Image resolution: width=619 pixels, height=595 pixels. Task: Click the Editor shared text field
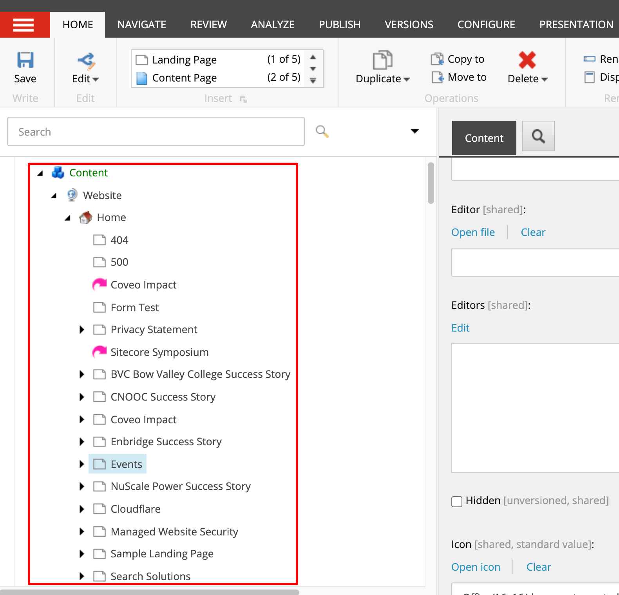pyautogui.click(x=535, y=262)
